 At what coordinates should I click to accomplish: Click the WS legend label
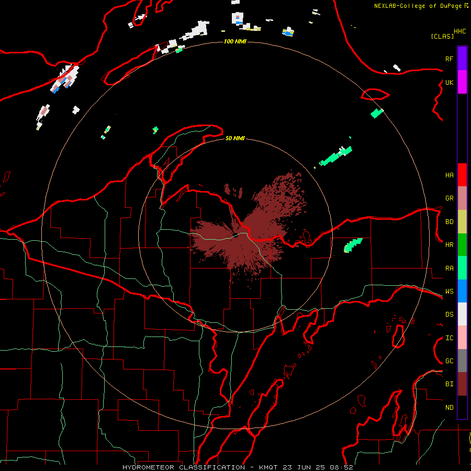(x=449, y=291)
